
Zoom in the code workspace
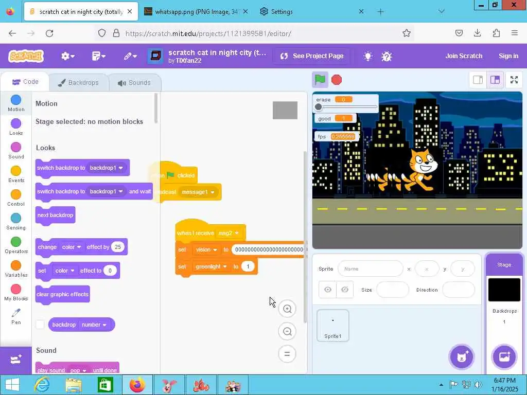287,309
